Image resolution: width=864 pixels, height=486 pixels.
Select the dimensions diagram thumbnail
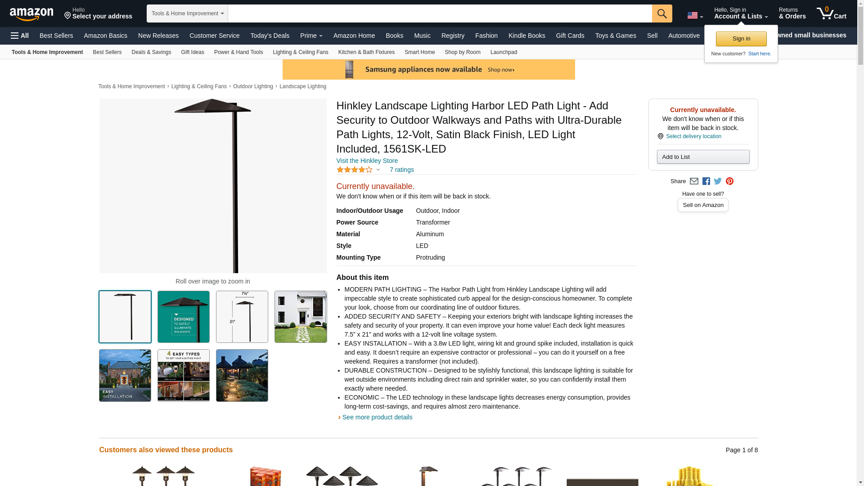coord(242,317)
